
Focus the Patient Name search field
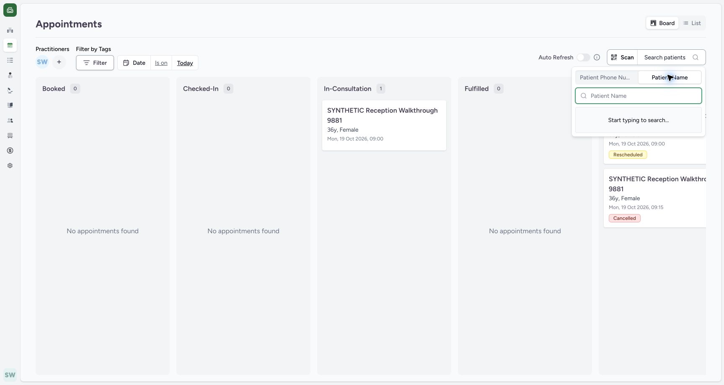coord(639,96)
